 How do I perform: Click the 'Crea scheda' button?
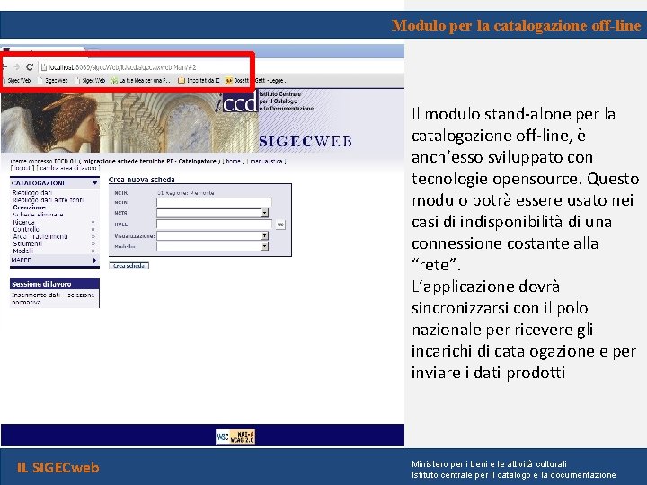129,266
